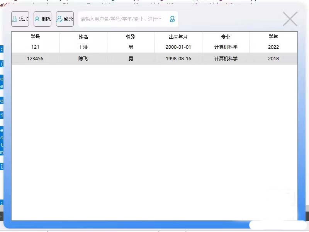Select the 出生年月 column header
Screen dimensions: 309x232
(178, 37)
